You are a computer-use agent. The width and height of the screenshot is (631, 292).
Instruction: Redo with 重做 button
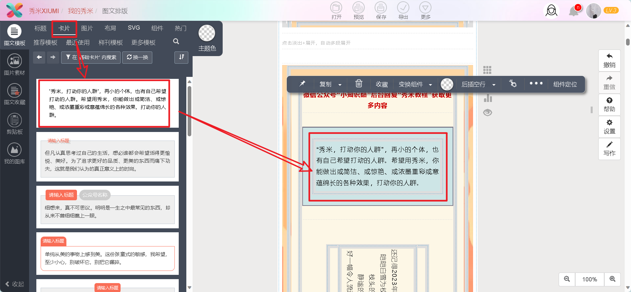coord(609,82)
